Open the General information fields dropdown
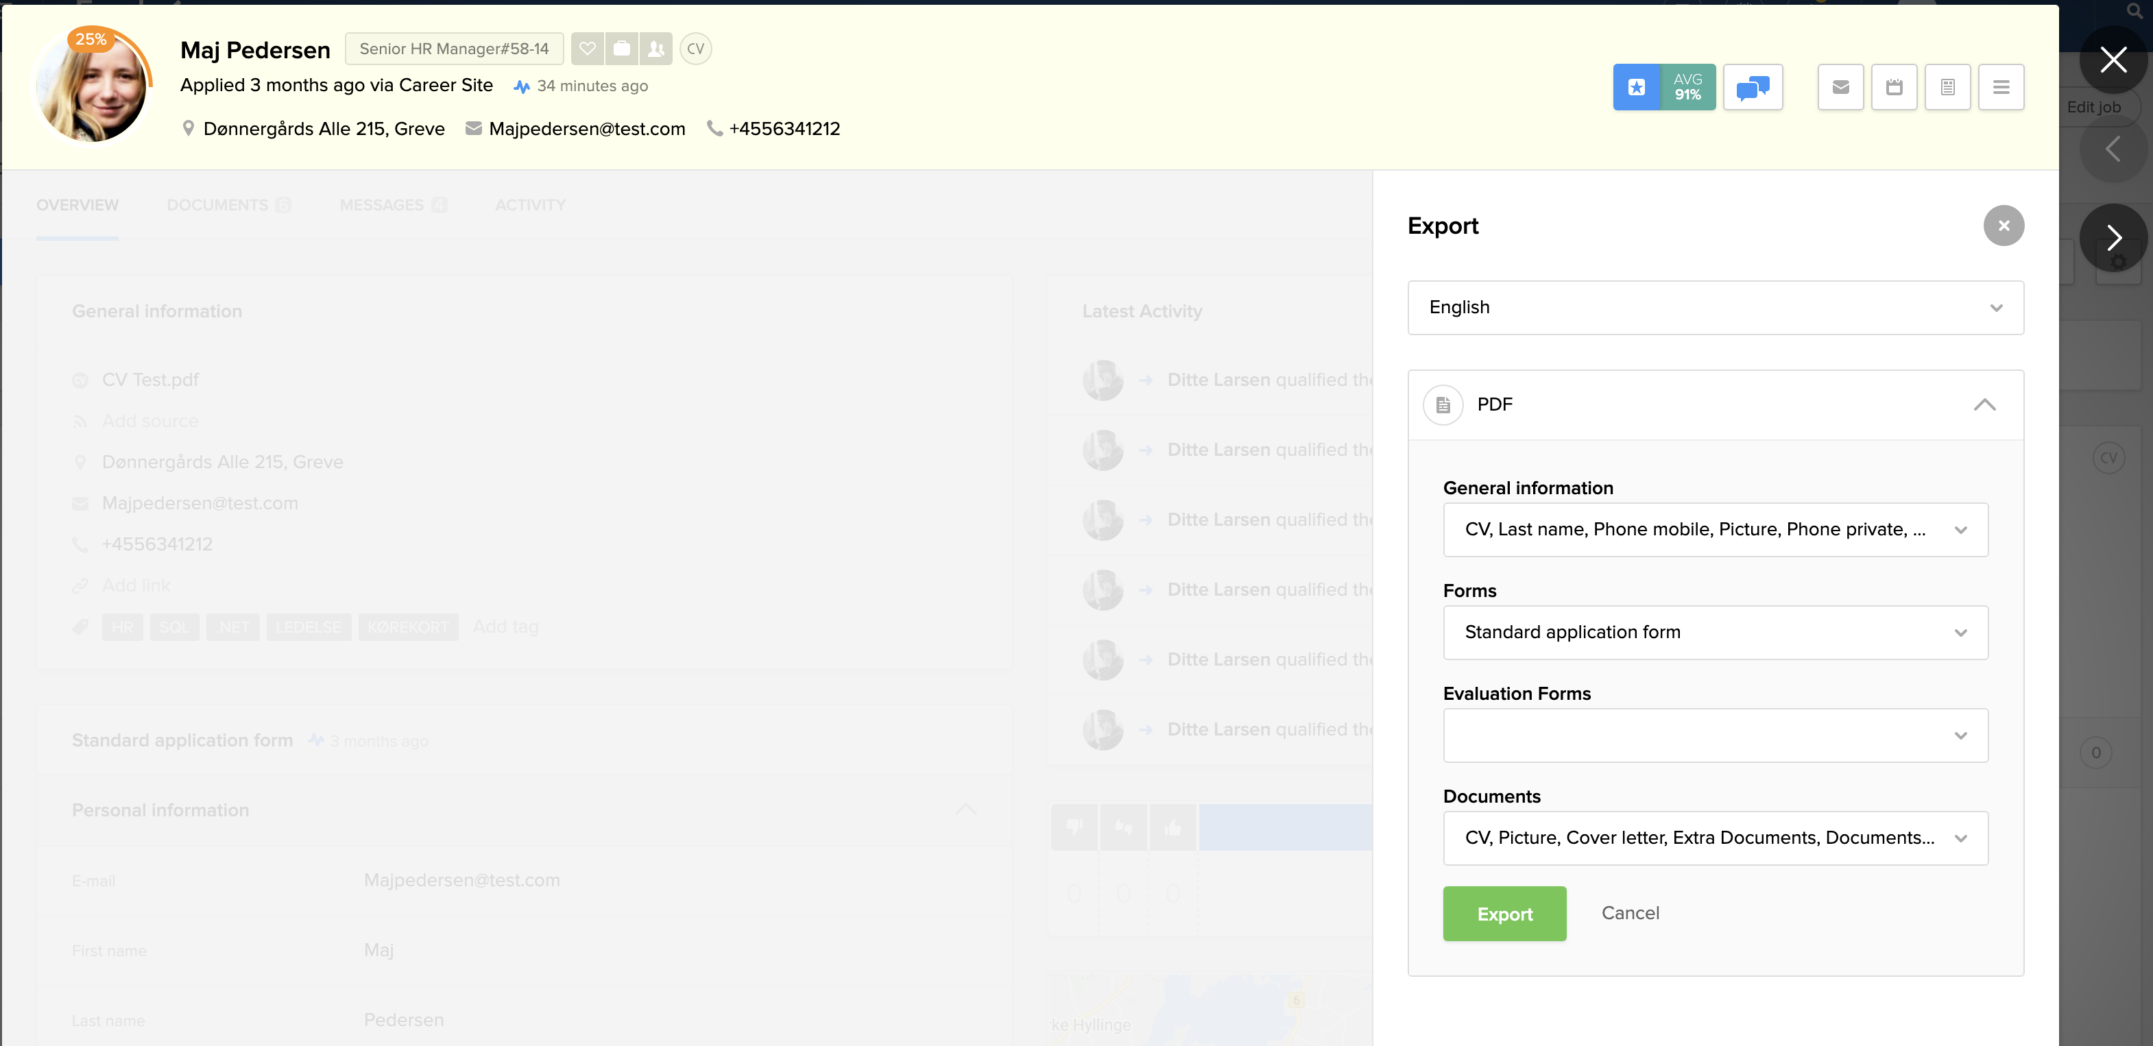 tap(1715, 530)
